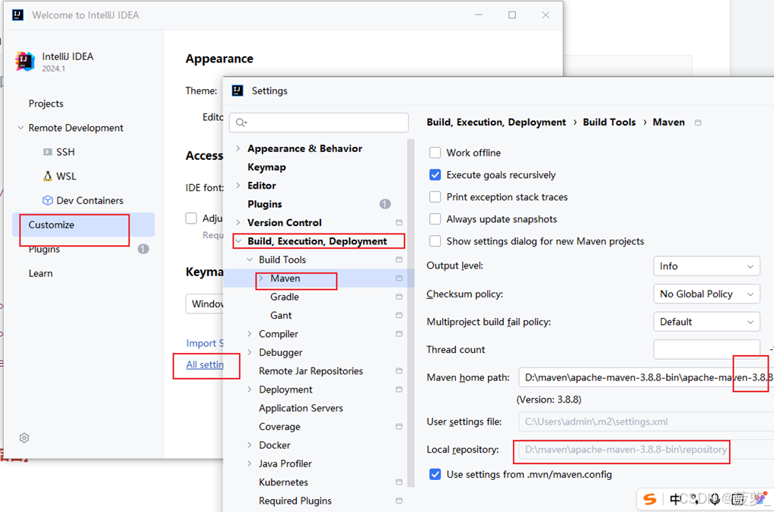Click the All settings link
The image size is (774, 512).
[205, 364]
